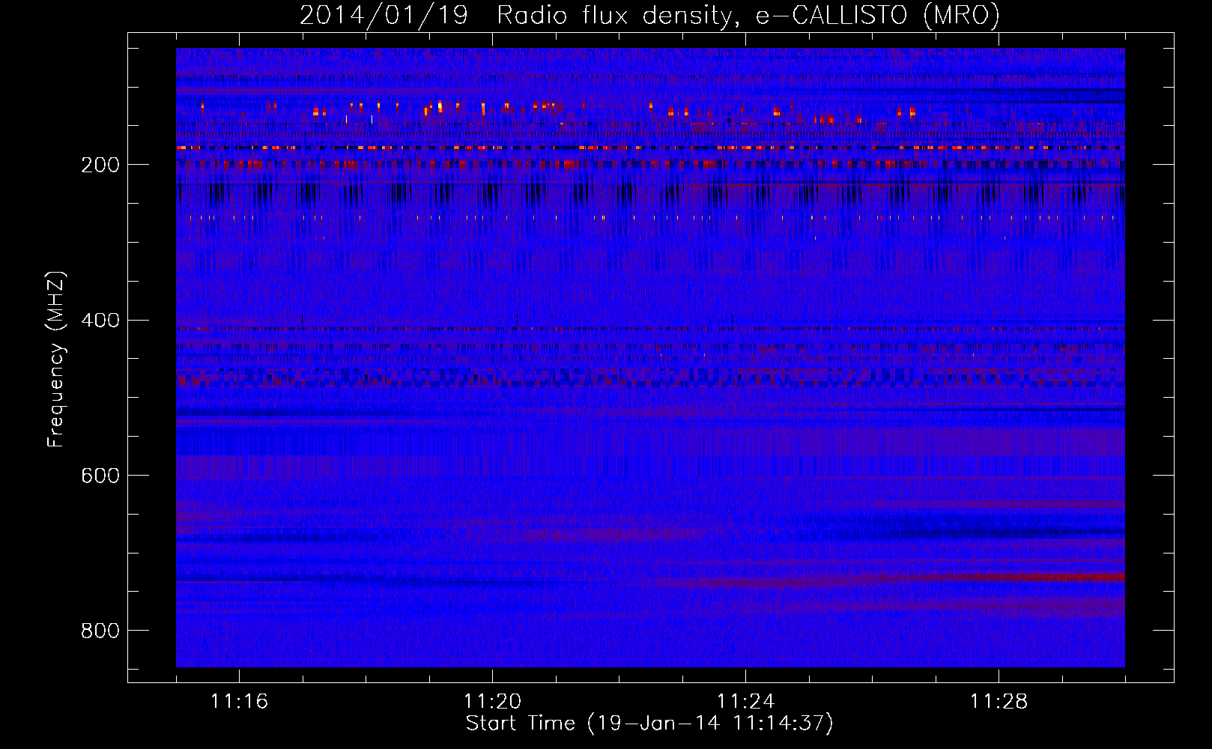The height and width of the screenshot is (749, 1212).
Task: Click the 800 MHz frequency tick label
Action: click(100, 631)
